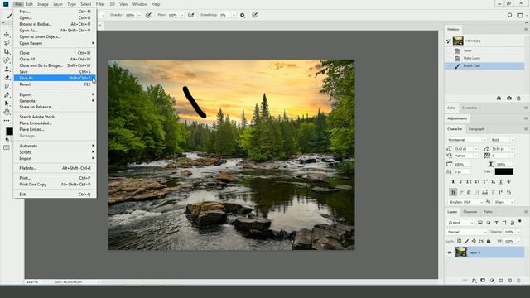Choose Save As from File menu
This screenshot has width=530, height=298.
55,78
